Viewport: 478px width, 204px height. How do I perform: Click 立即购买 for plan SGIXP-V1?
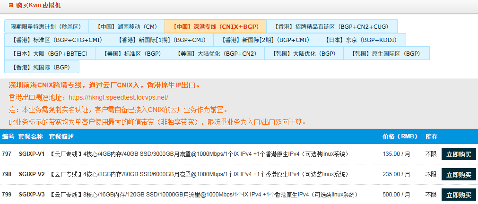tap(459, 154)
